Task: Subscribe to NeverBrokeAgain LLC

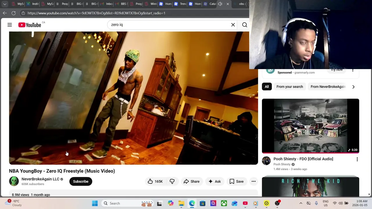Action: point(81,181)
